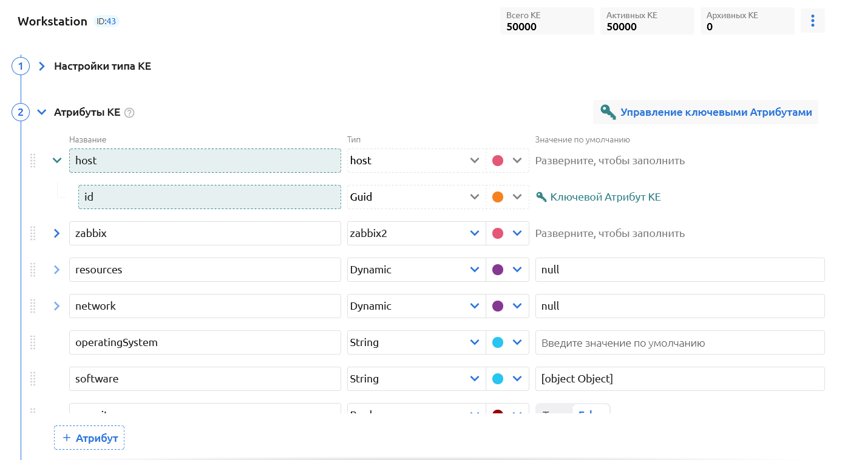Click drag handle of zabbix attribute
The image size is (845, 460).
33,233
